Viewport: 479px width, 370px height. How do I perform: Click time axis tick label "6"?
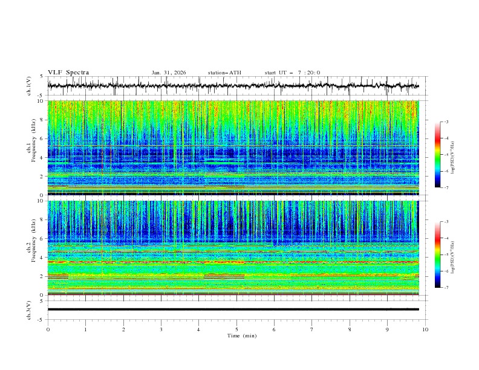click(x=275, y=329)
